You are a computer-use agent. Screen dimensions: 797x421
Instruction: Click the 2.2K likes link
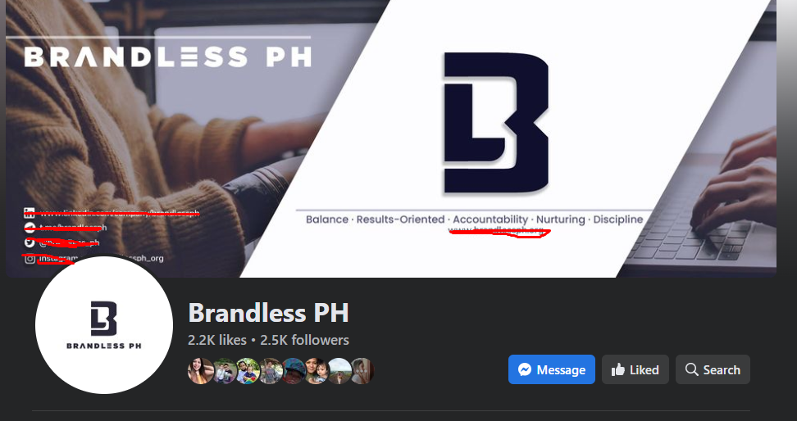[217, 340]
